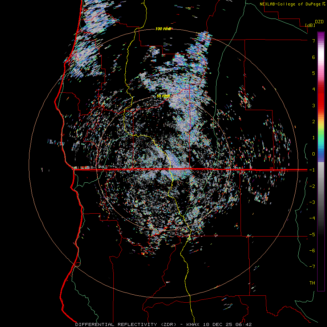Click the "-6" tick on the color scale
327x327 pixels.
pos(312,251)
